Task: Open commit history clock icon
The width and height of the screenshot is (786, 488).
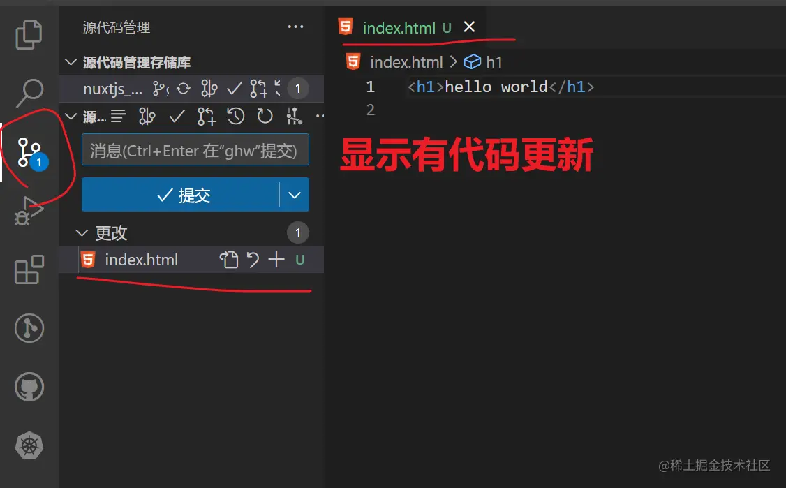Action: point(236,117)
